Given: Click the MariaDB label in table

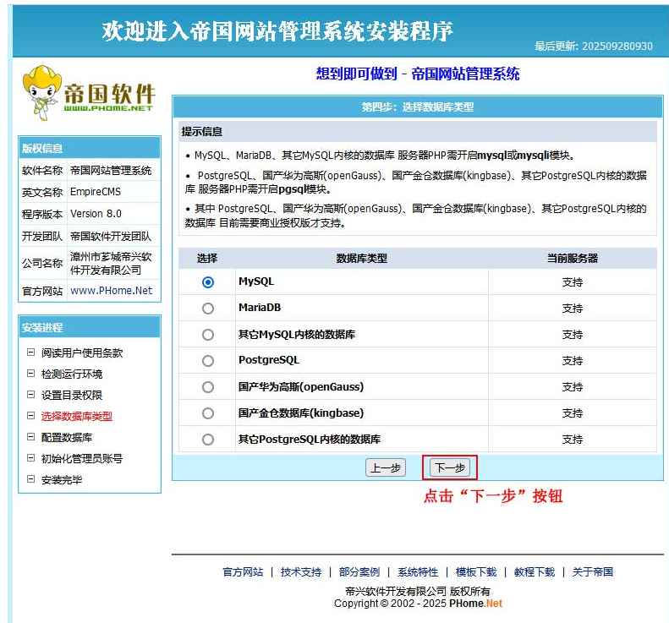Looking at the screenshot, I should tap(260, 308).
